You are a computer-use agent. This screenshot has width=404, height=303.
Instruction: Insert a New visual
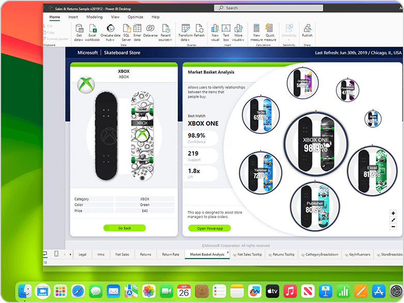point(215,29)
